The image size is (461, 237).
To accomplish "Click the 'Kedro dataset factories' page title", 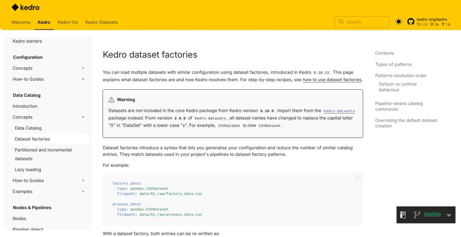I will 150,55.
